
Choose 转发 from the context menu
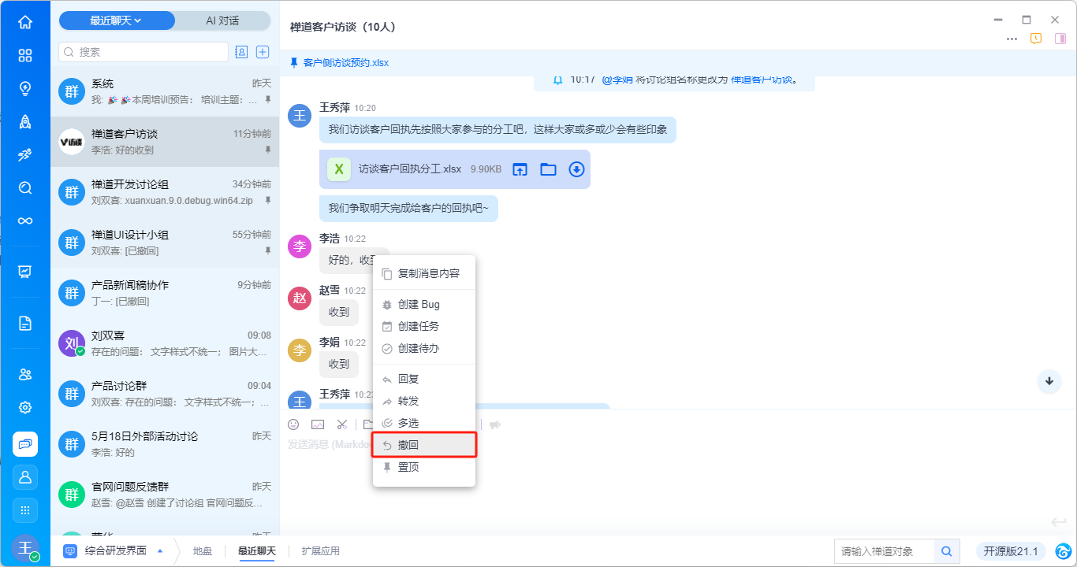tap(424, 401)
